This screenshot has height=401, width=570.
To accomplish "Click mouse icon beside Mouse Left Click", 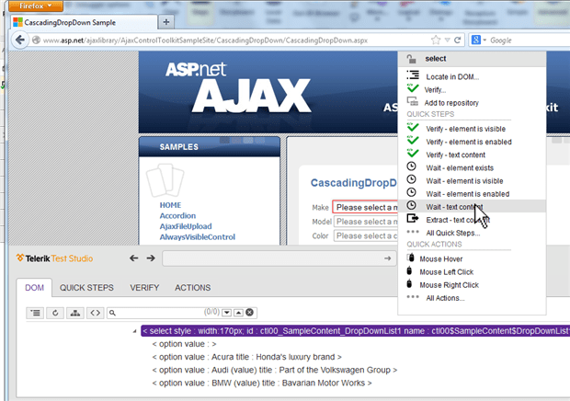I will click(x=409, y=270).
